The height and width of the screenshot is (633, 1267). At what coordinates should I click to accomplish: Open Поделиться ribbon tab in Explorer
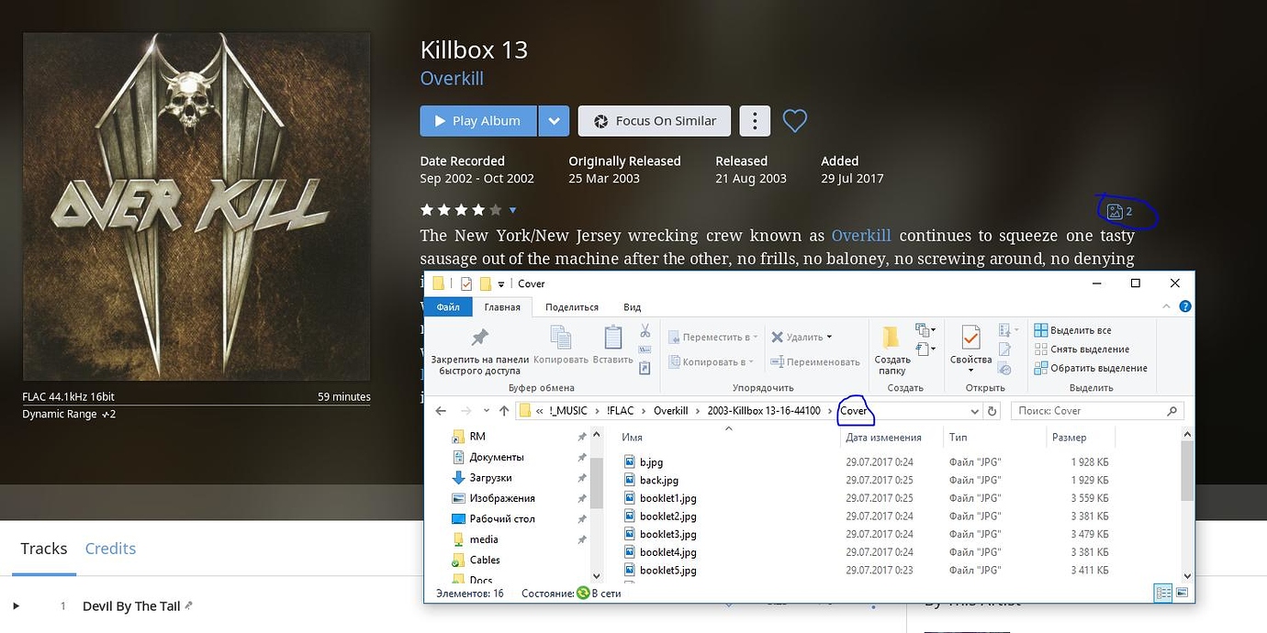pos(572,307)
